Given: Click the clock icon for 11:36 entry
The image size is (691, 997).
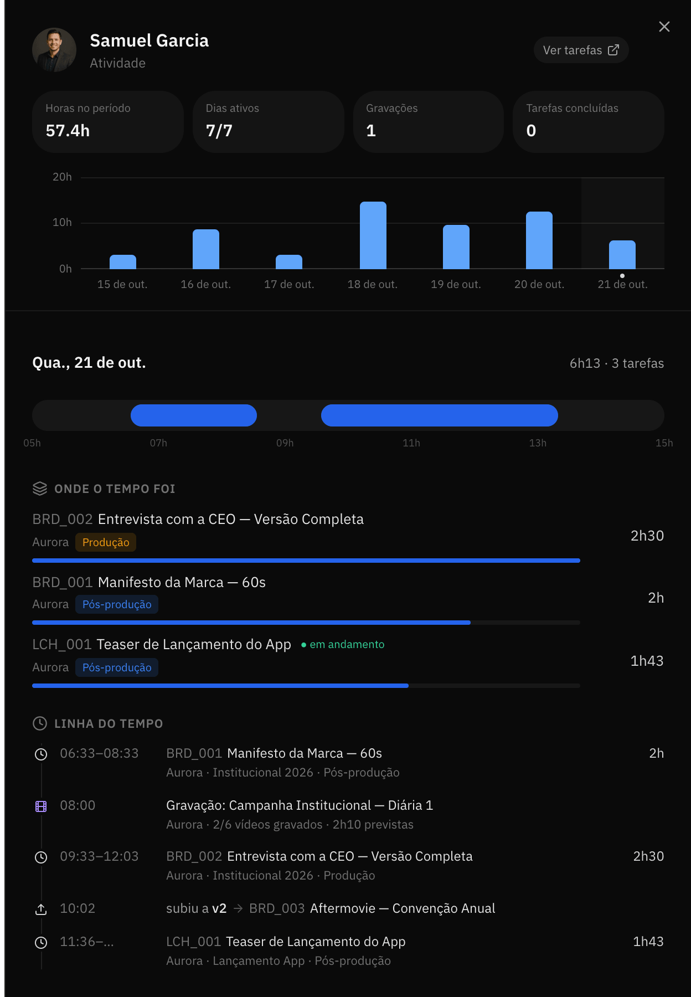Looking at the screenshot, I should pyautogui.click(x=41, y=942).
